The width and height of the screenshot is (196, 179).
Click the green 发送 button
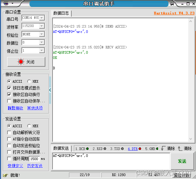tap(182, 161)
